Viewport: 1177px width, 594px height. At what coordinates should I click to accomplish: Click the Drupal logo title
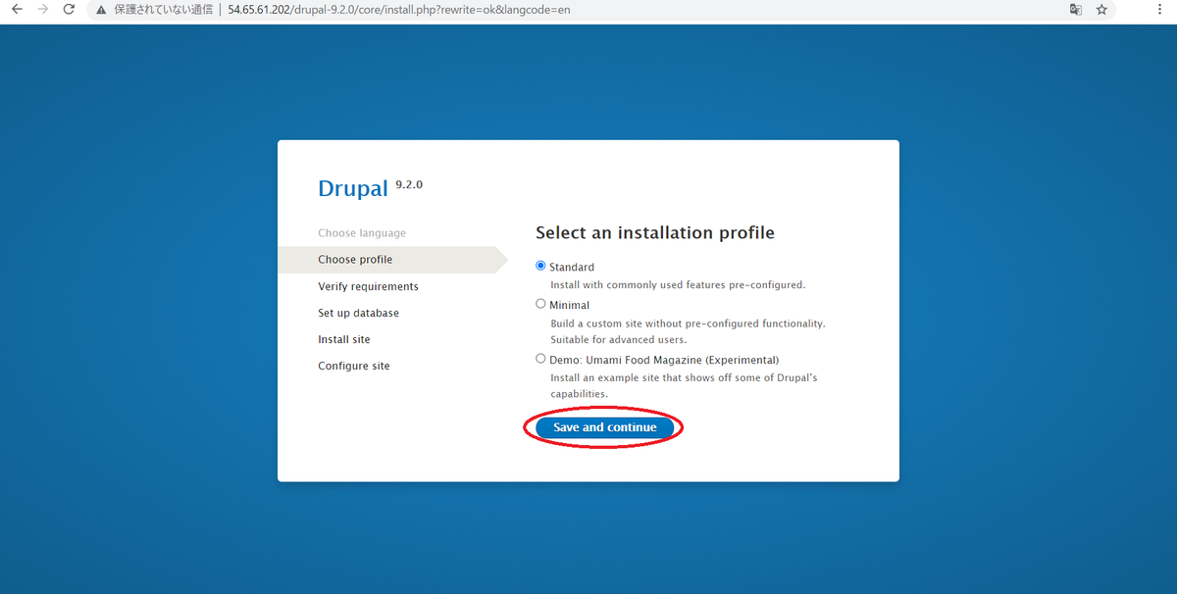pos(353,189)
